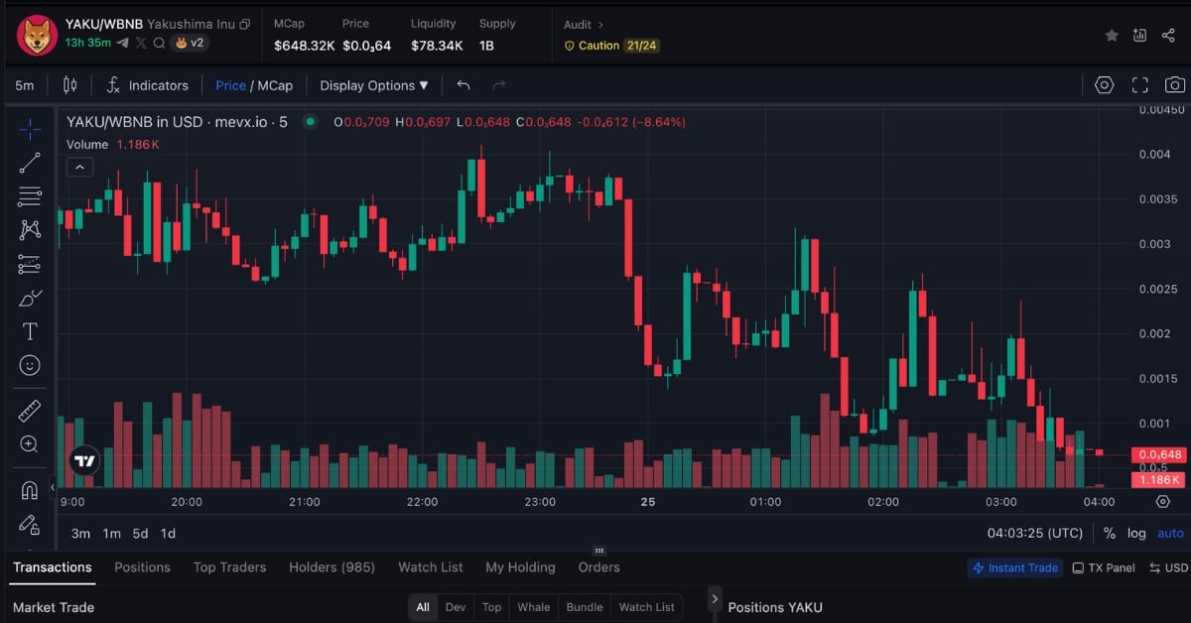
Task: Undo the last chart action
Action: [463, 85]
